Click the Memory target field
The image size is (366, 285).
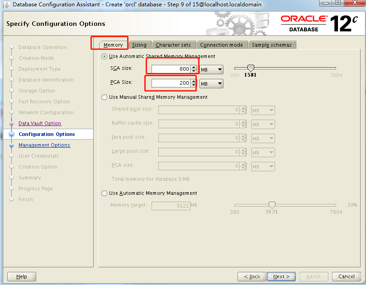coord(171,206)
